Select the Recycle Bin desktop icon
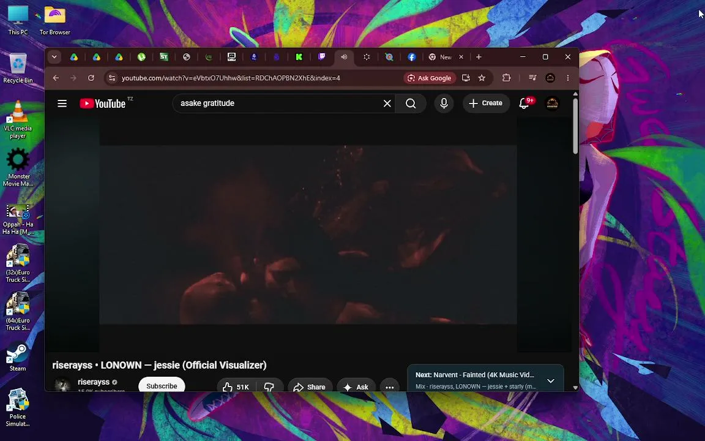 pos(18,69)
